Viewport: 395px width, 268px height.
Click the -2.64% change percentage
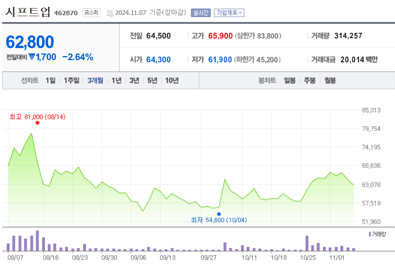pyautogui.click(x=78, y=57)
